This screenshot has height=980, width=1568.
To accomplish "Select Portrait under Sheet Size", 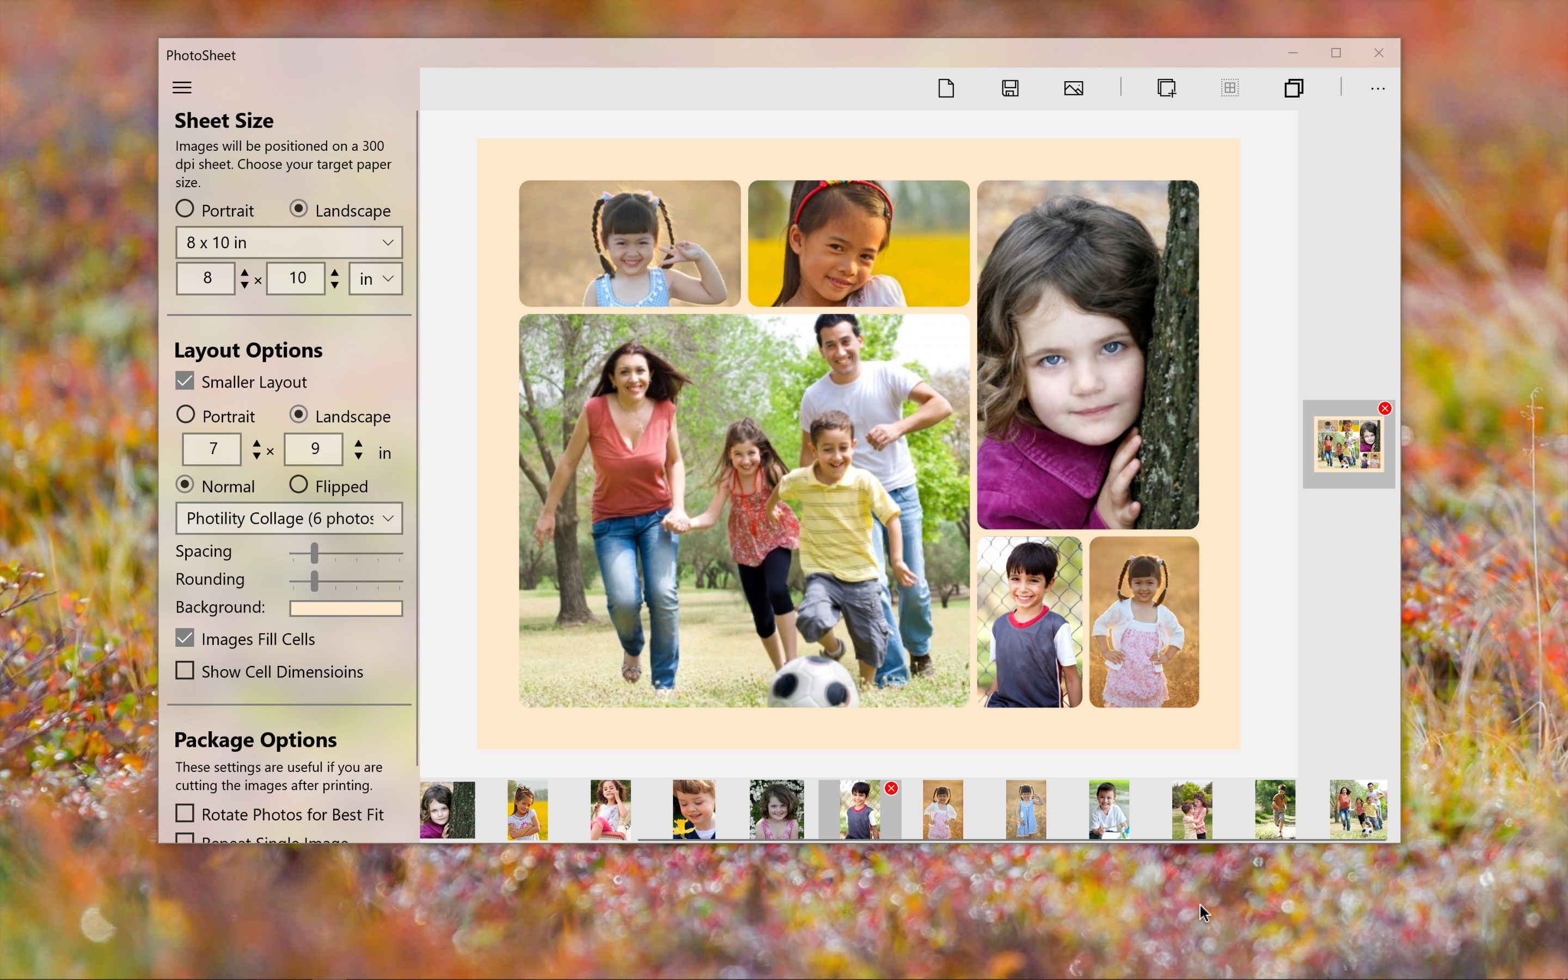I will click(185, 209).
